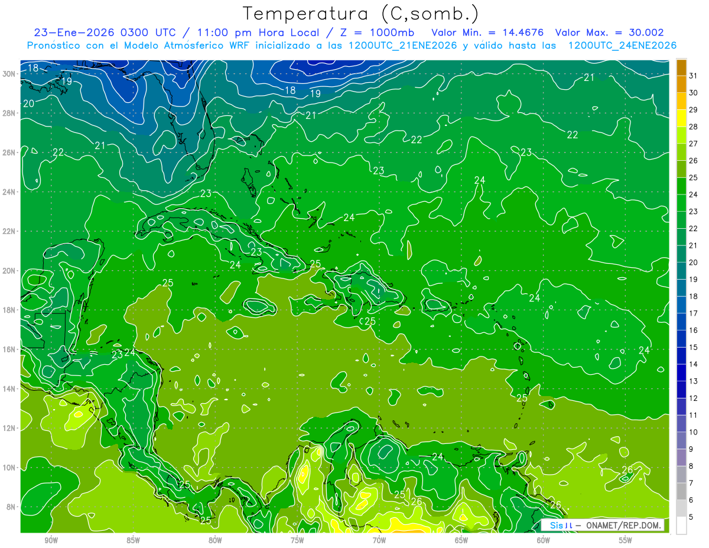Click the 60W longitude axis label

[x=543, y=540]
